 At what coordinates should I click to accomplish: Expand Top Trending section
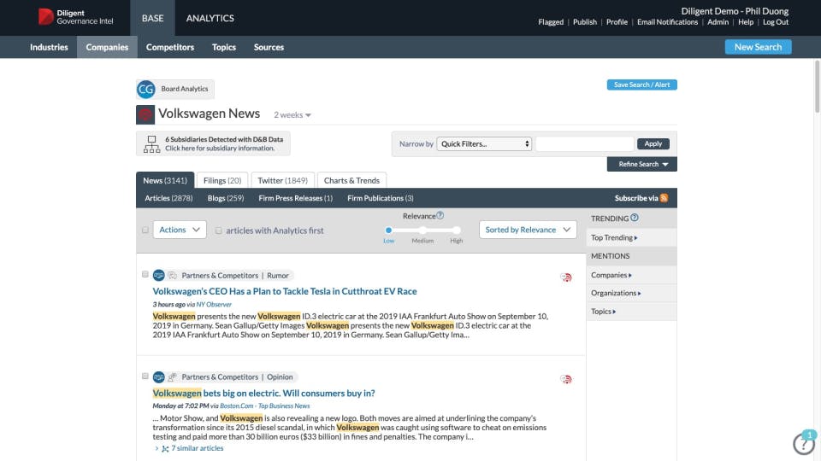614,237
